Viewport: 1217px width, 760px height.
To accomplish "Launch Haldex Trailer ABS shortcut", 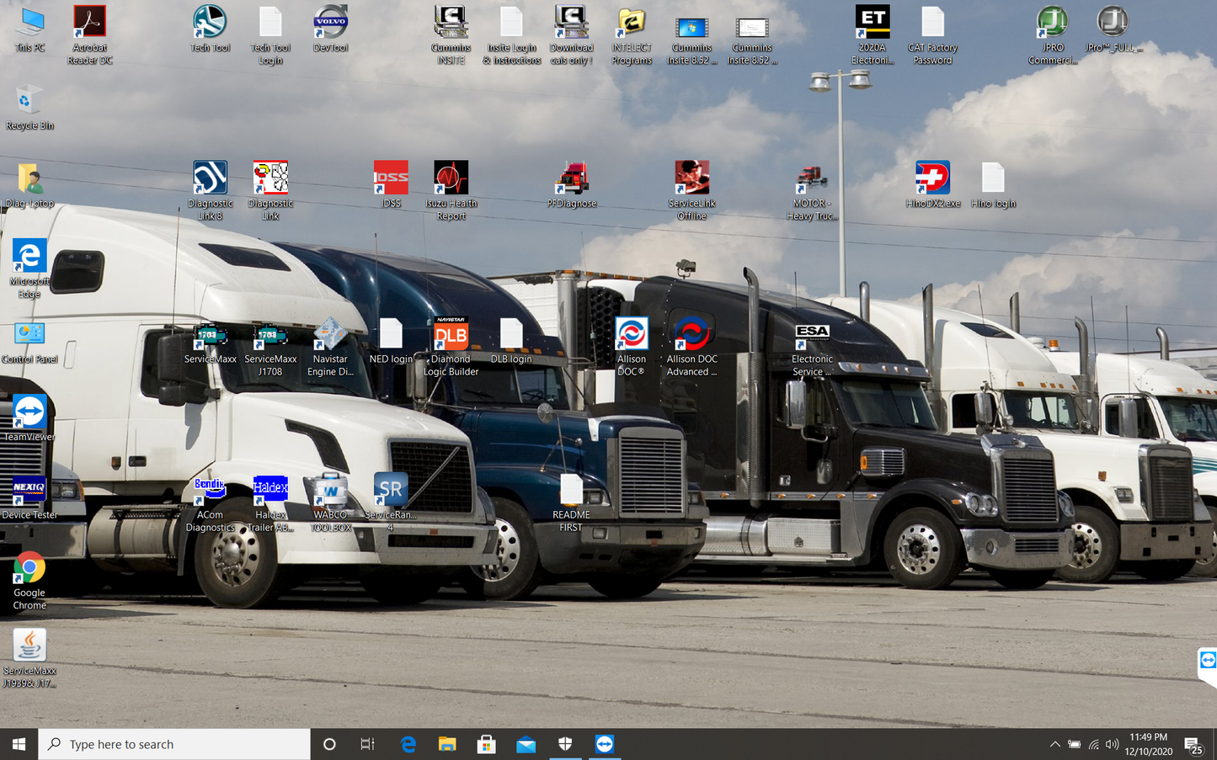I will point(270,502).
